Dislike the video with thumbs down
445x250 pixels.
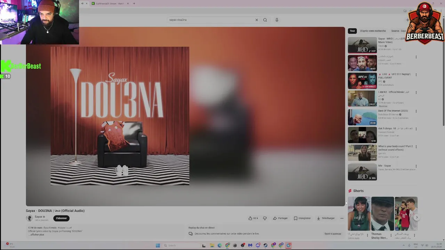point(265,218)
